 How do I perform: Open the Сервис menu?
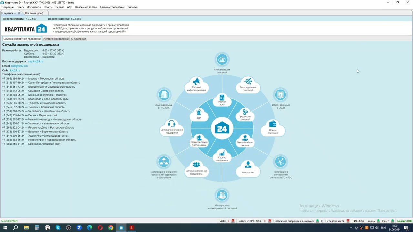tap(60, 7)
